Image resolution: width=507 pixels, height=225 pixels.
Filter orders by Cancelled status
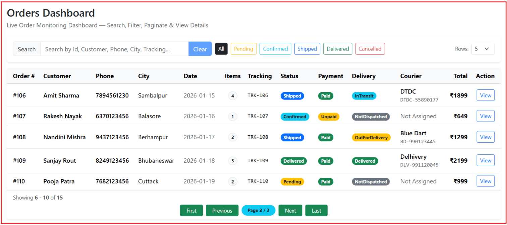[370, 49]
